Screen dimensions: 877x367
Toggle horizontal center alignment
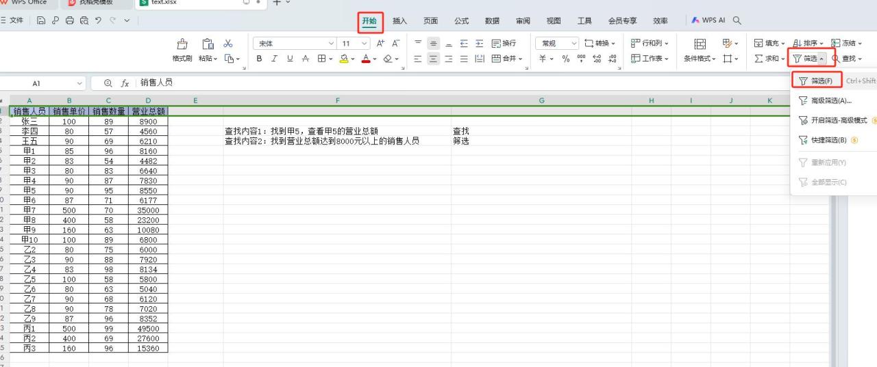433,59
